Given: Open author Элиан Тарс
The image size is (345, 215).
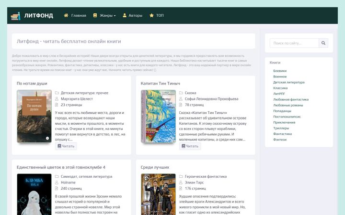Looking at the screenshot, I should pyautogui.click(x=194, y=183).
